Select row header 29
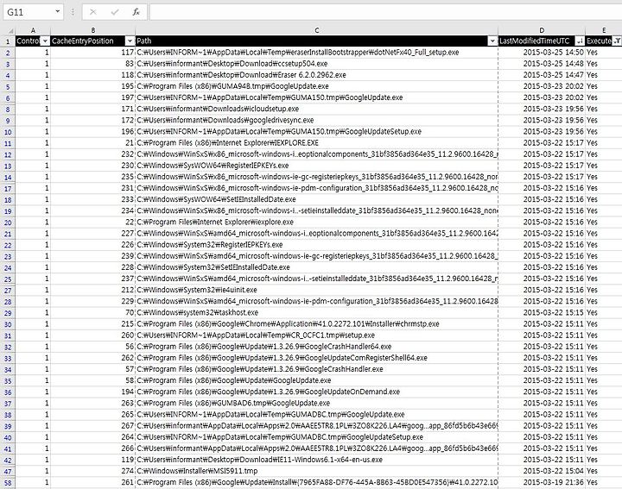 8,313
